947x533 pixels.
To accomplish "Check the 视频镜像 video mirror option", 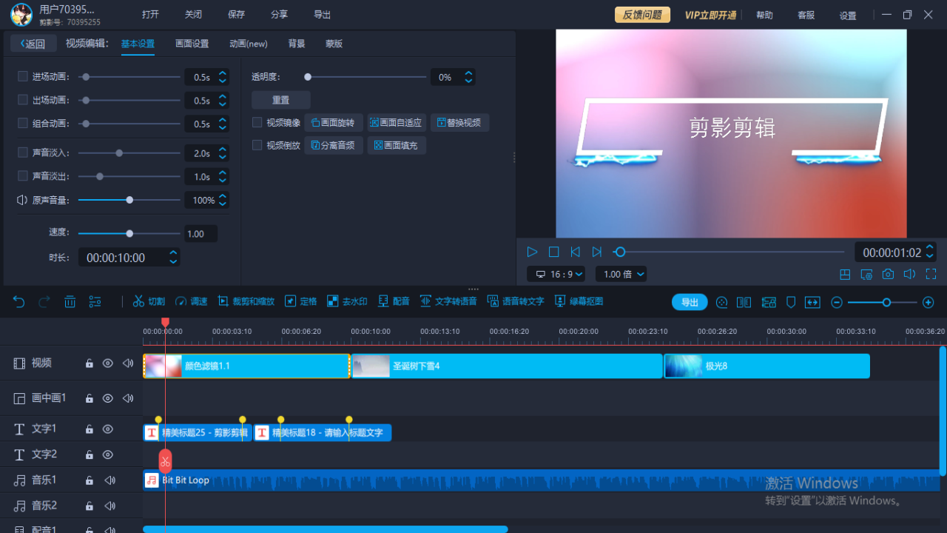I will pyautogui.click(x=255, y=122).
